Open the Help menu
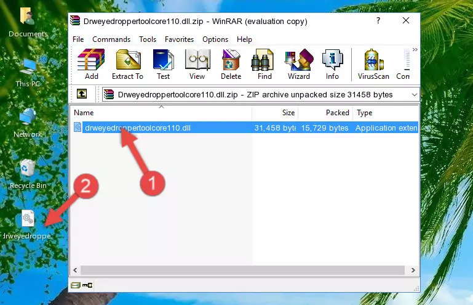The height and width of the screenshot is (305, 473). (x=244, y=39)
